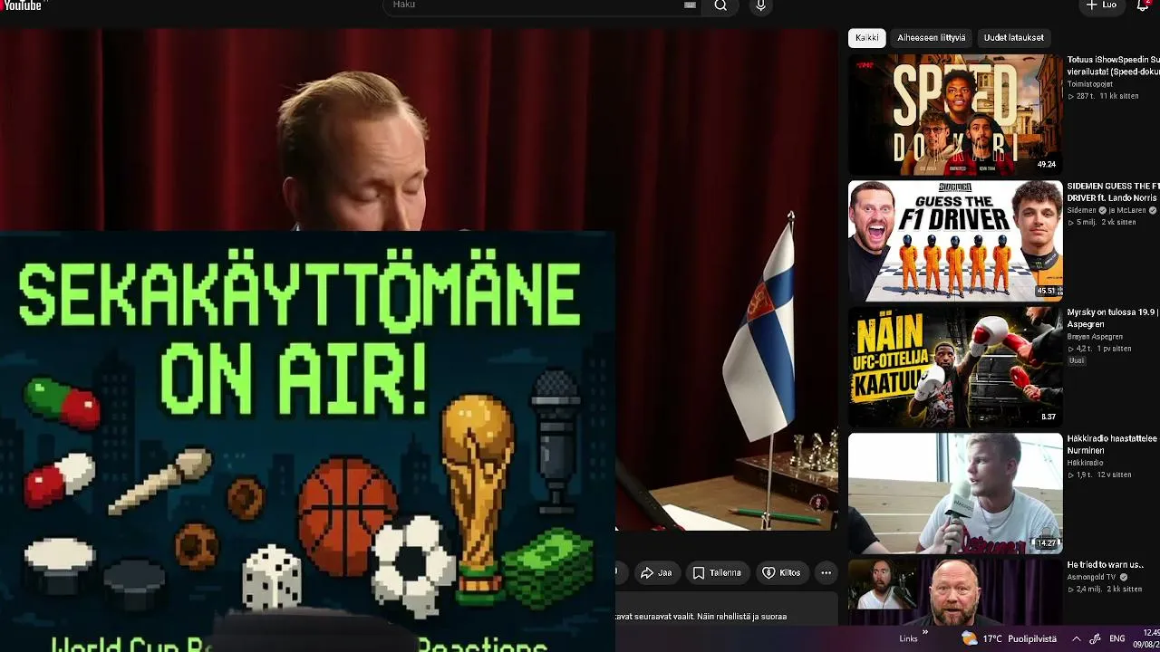Go to the Asmongold TV channel name
The height and width of the screenshot is (652, 1160).
pos(1093,577)
